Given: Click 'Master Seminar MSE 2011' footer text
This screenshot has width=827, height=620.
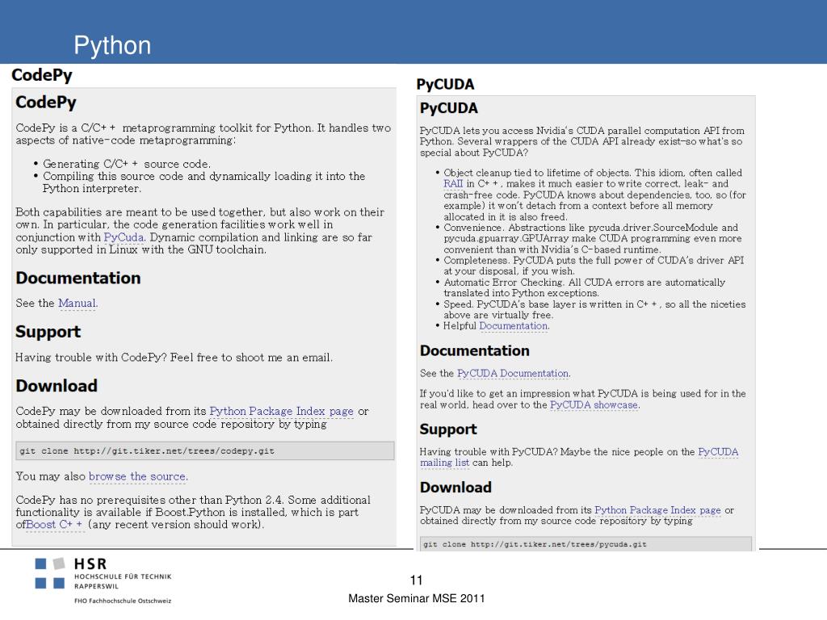Looking at the screenshot, I should coord(416,598).
